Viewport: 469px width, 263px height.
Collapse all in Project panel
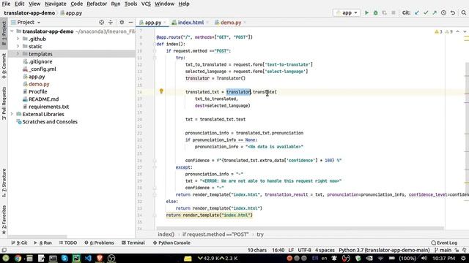pyautogui.click(x=111, y=23)
